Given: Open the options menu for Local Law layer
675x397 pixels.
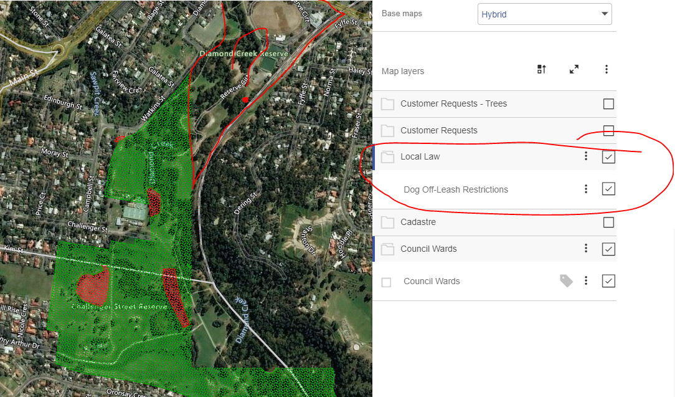Looking at the screenshot, I should (x=586, y=156).
